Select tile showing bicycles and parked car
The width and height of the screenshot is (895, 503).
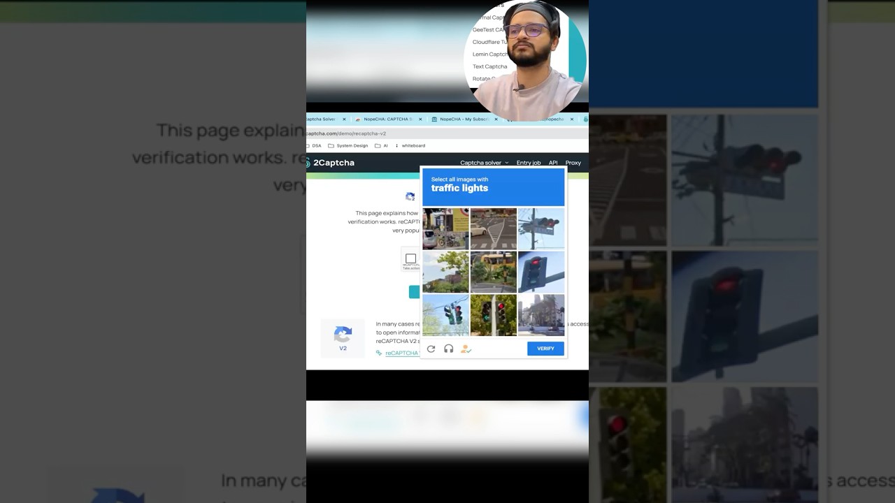(x=445, y=228)
